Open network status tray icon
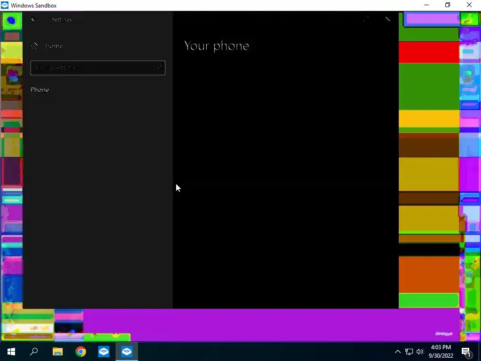This screenshot has height=361, width=481. coord(409,352)
